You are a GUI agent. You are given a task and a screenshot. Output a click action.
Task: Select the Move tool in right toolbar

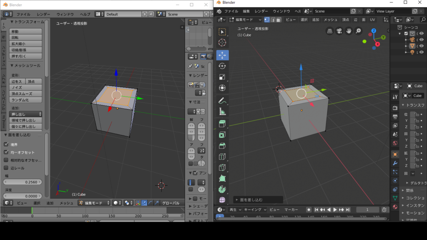coord(222,55)
